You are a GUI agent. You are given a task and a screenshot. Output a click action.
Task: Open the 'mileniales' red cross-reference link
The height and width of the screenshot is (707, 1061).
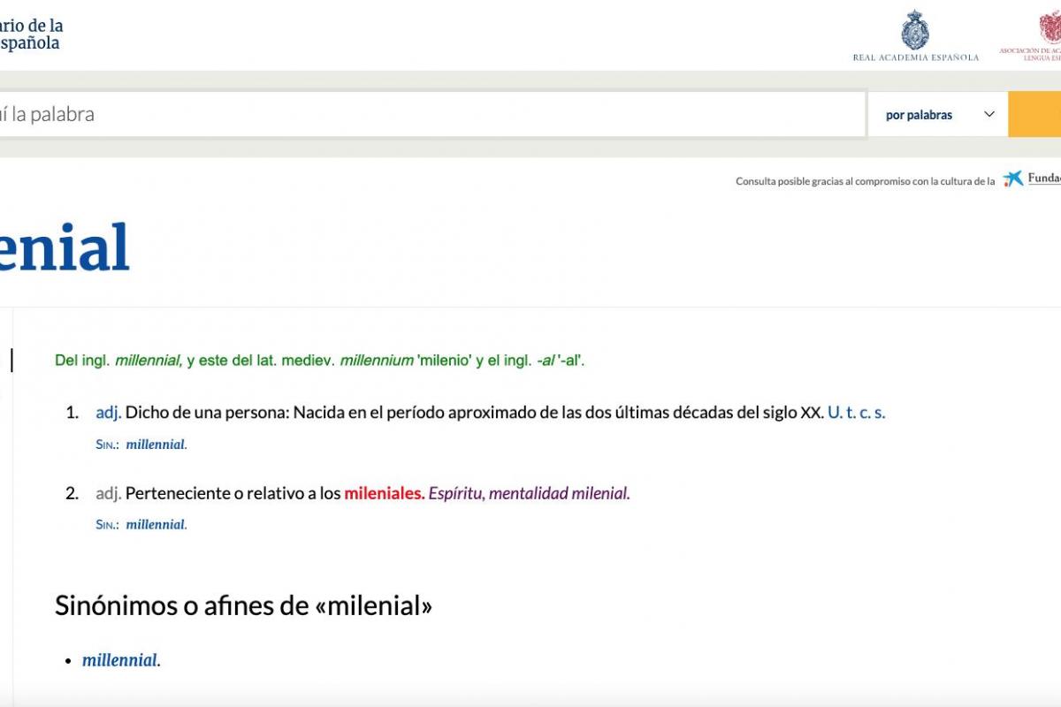pyautogui.click(x=385, y=493)
